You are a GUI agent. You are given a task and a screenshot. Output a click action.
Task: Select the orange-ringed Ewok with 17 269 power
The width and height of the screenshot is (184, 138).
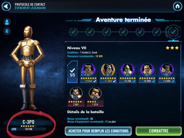108,73
